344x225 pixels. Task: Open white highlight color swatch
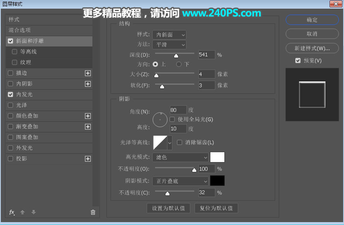click(217, 157)
